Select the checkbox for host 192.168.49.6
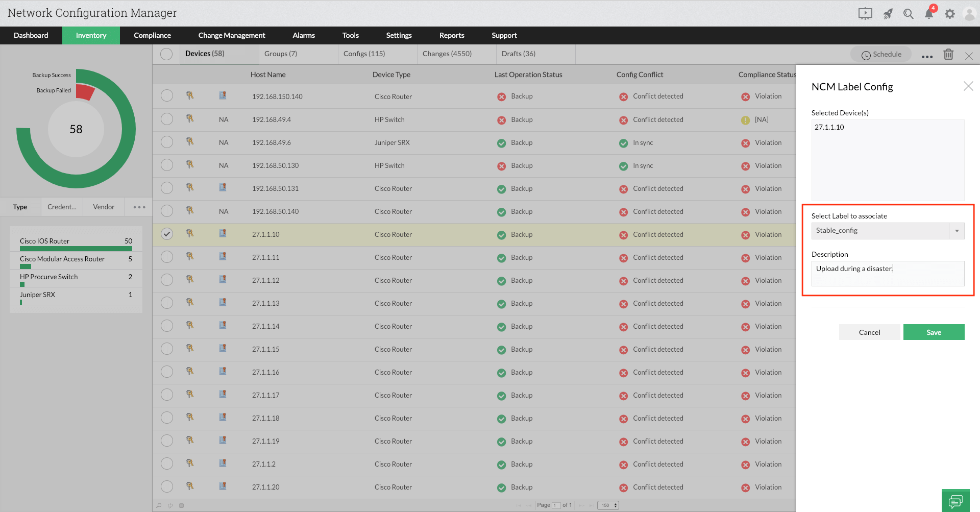This screenshot has width=980, height=512. coord(166,142)
